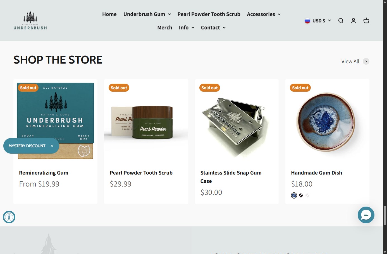
Task: Select white color swatch for Gum Dish
Action: 307,195
